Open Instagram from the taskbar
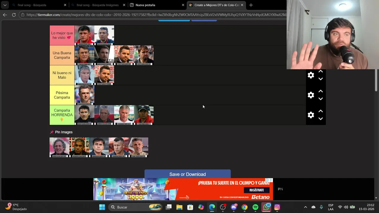Screen dimensions: 379x213 click(x=277, y=207)
